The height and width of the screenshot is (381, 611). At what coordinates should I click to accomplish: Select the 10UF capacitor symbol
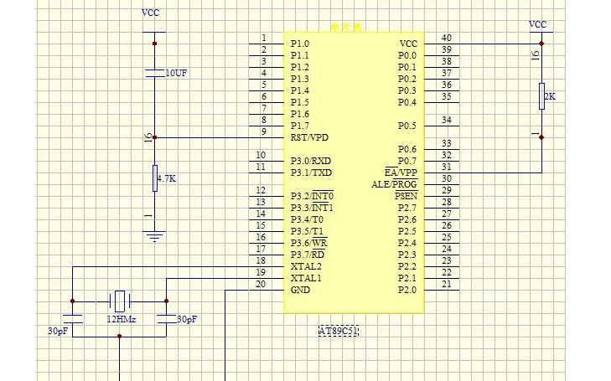[x=155, y=73]
